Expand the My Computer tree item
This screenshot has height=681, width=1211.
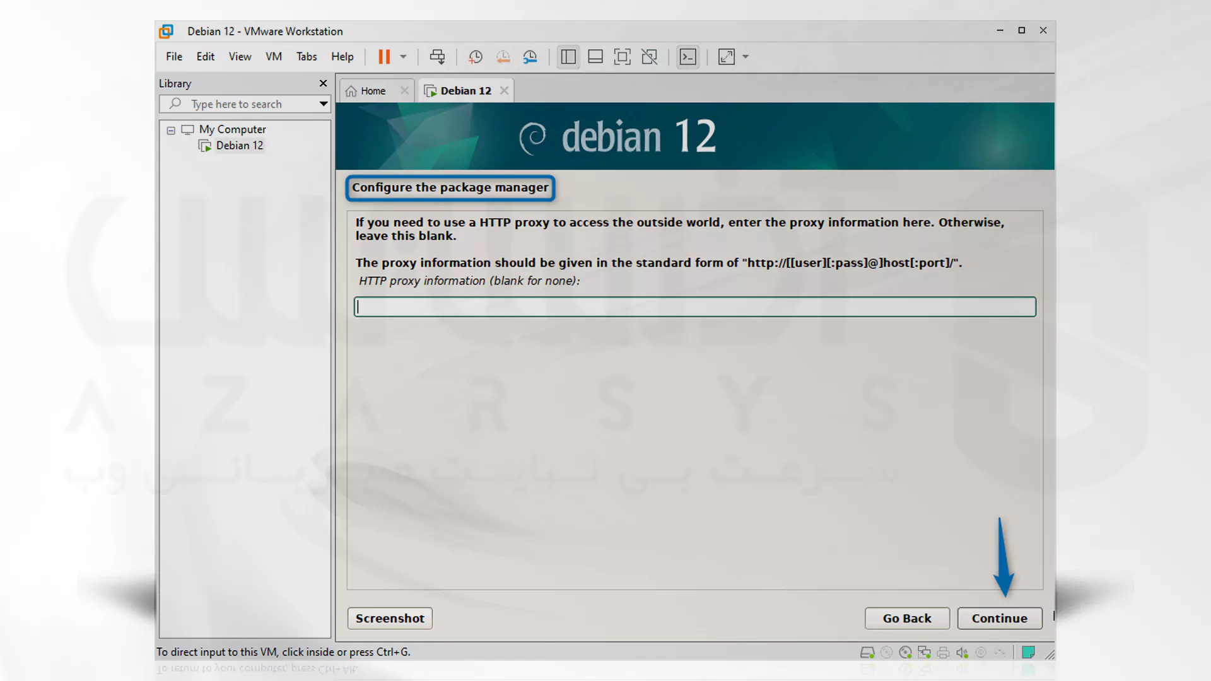pos(170,129)
